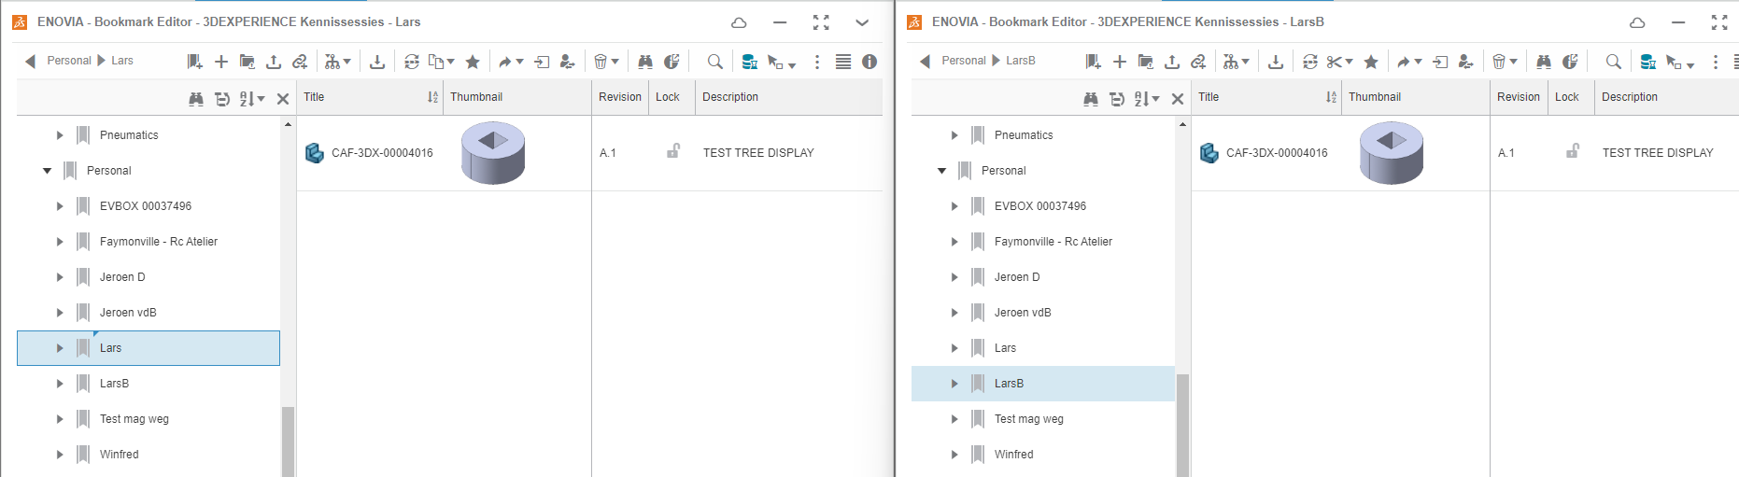Click the favorite star icon in Lars window
The image size is (1739, 477).
473,62
